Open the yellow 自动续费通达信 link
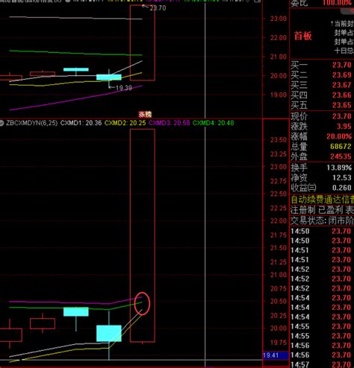Screen dimensions: 354x368 pyautogui.click(x=322, y=200)
